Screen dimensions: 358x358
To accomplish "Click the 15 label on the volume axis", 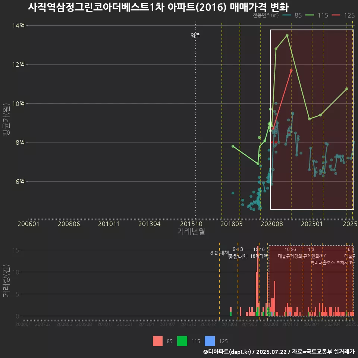I will 16,250.
